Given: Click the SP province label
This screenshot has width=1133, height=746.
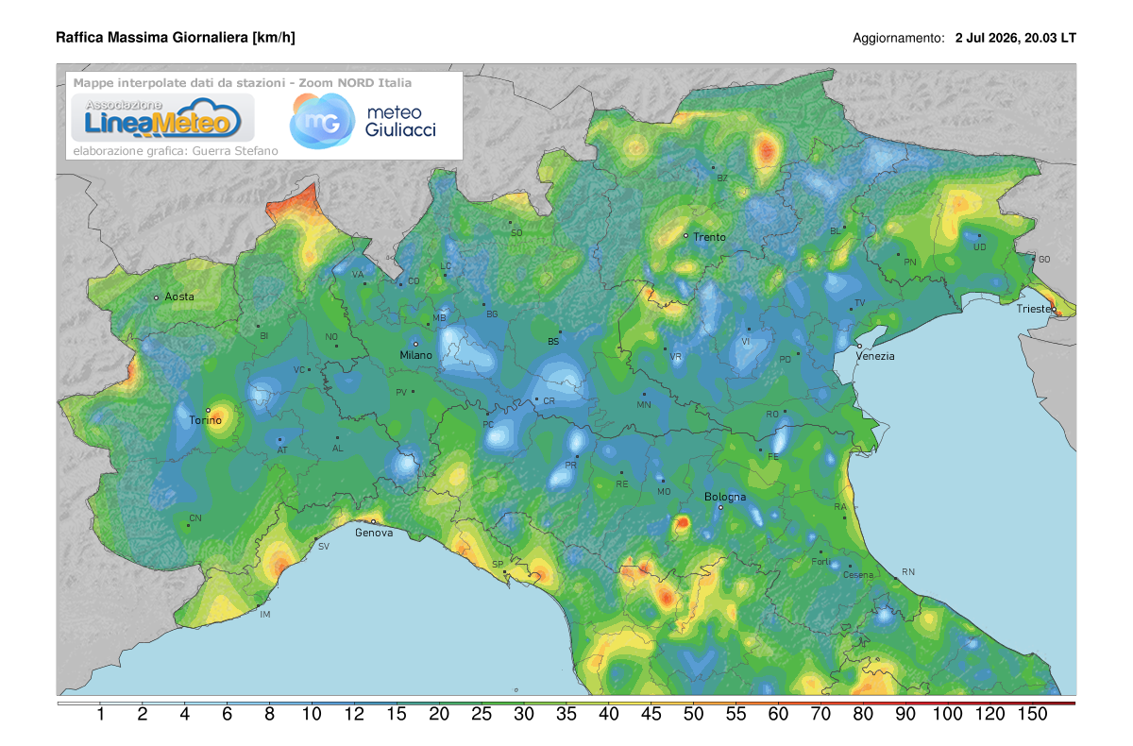Looking at the screenshot, I should tap(497, 565).
